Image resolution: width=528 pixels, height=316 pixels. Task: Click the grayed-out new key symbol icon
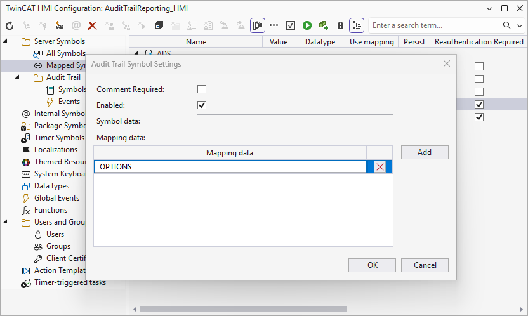43,25
